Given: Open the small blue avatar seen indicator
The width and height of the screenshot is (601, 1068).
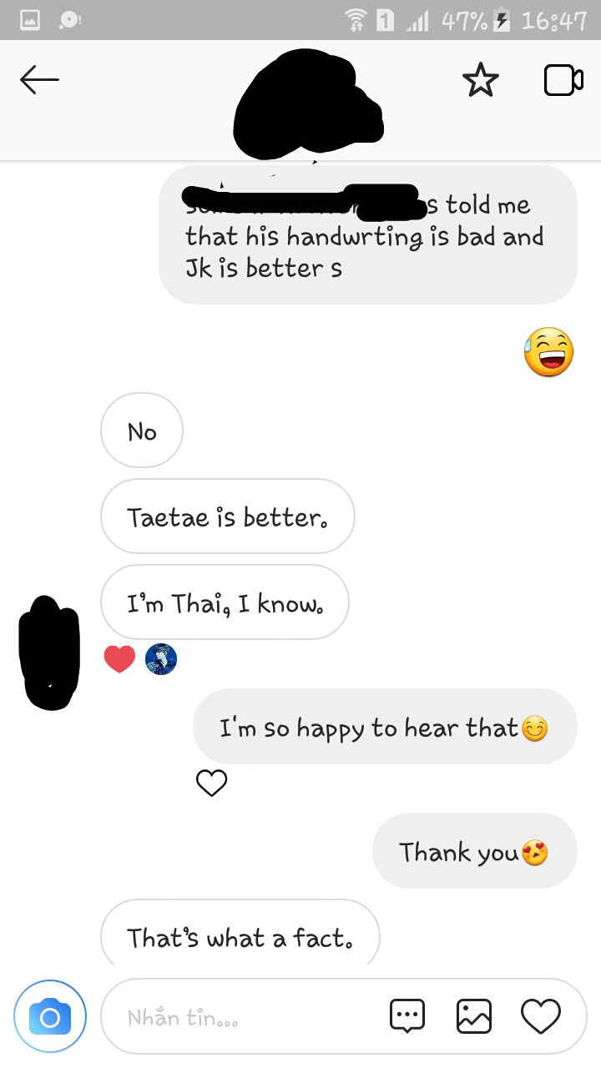Looking at the screenshot, I should 161,659.
